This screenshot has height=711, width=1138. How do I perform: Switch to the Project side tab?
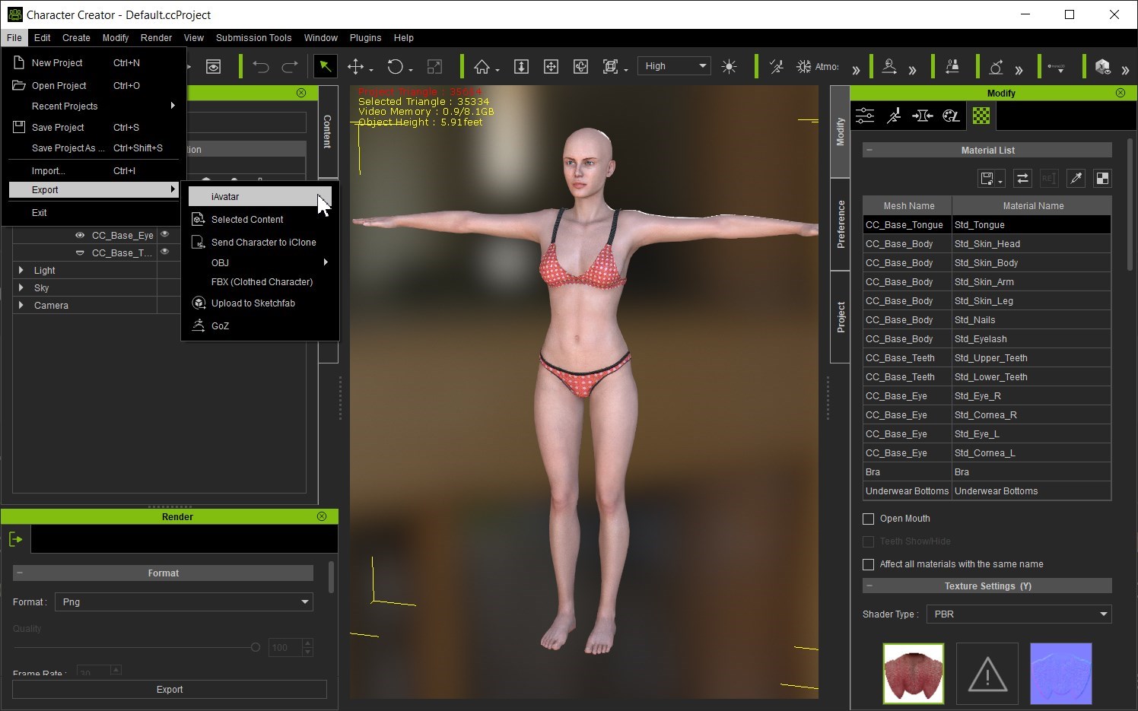pos(840,317)
